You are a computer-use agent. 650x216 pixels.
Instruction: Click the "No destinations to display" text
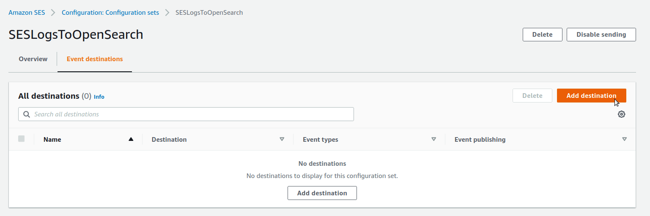coord(322,175)
